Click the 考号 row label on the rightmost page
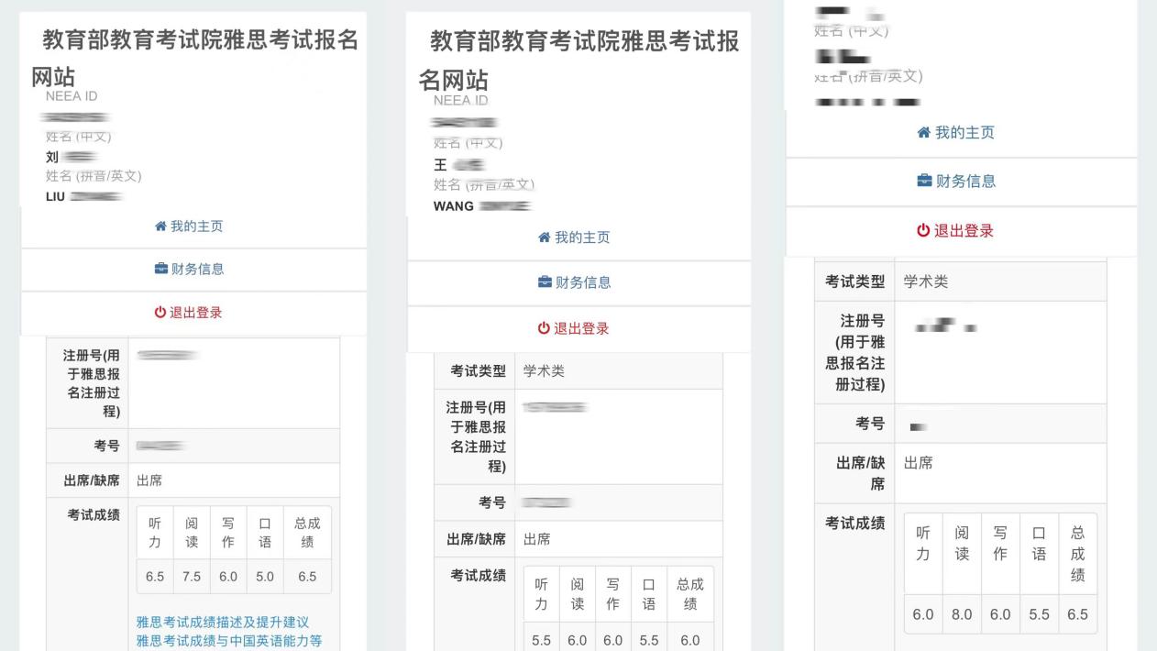This screenshot has width=1157, height=651. pyautogui.click(x=870, y=423)
